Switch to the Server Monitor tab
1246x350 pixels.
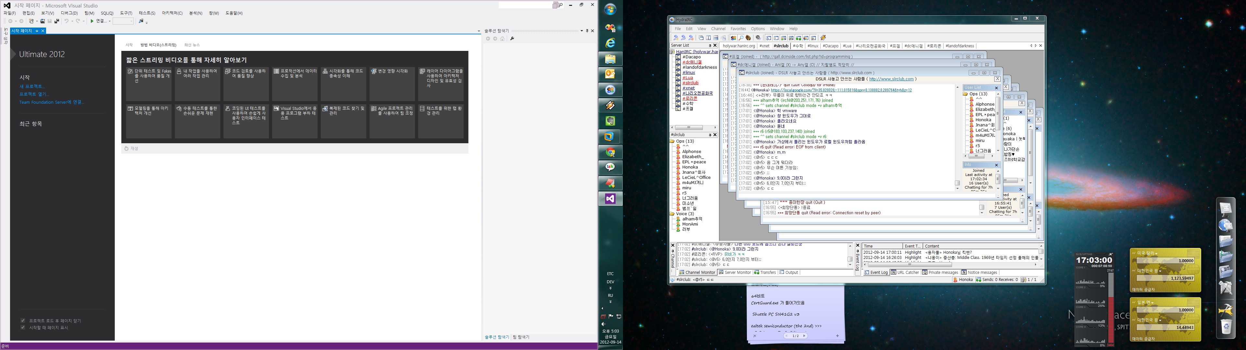(x=735, y=273)
